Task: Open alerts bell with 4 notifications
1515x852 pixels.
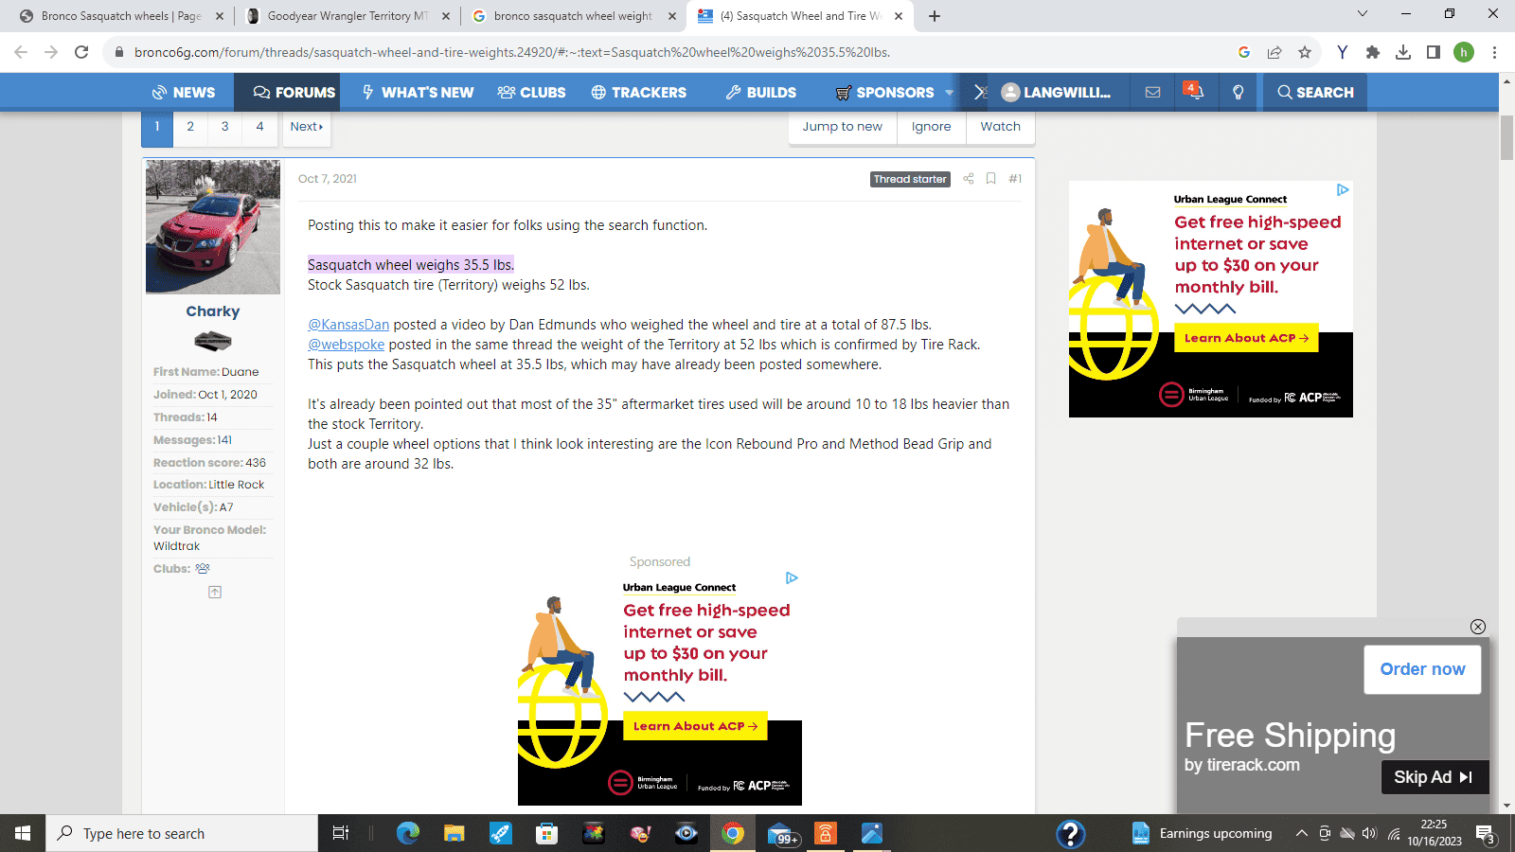Action: pos(1194,92)
